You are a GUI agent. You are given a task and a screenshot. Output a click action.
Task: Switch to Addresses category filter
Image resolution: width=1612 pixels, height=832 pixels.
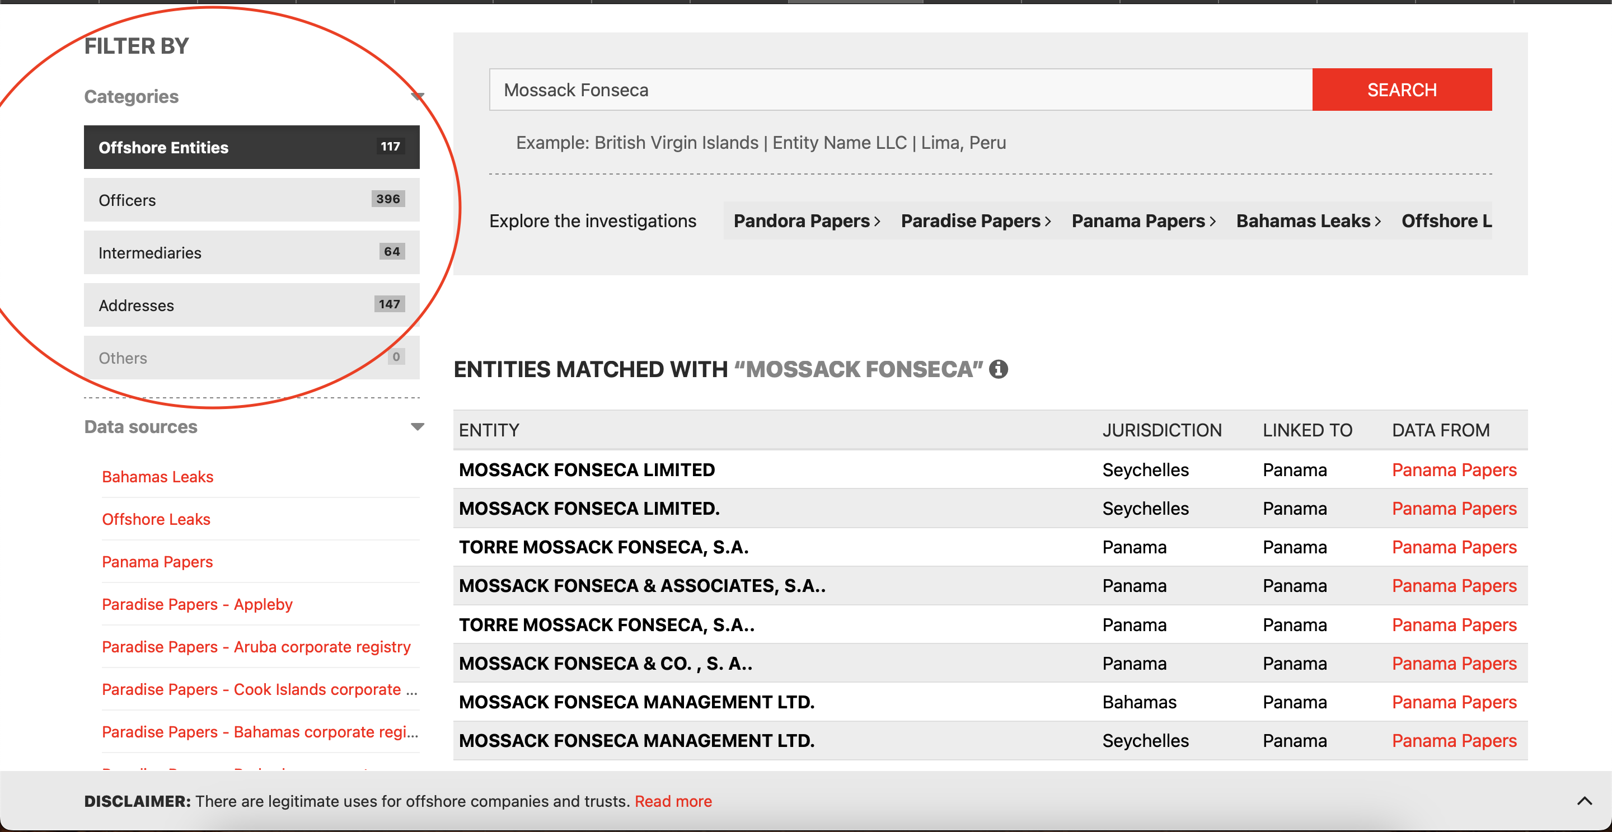(x=251, y=304)
